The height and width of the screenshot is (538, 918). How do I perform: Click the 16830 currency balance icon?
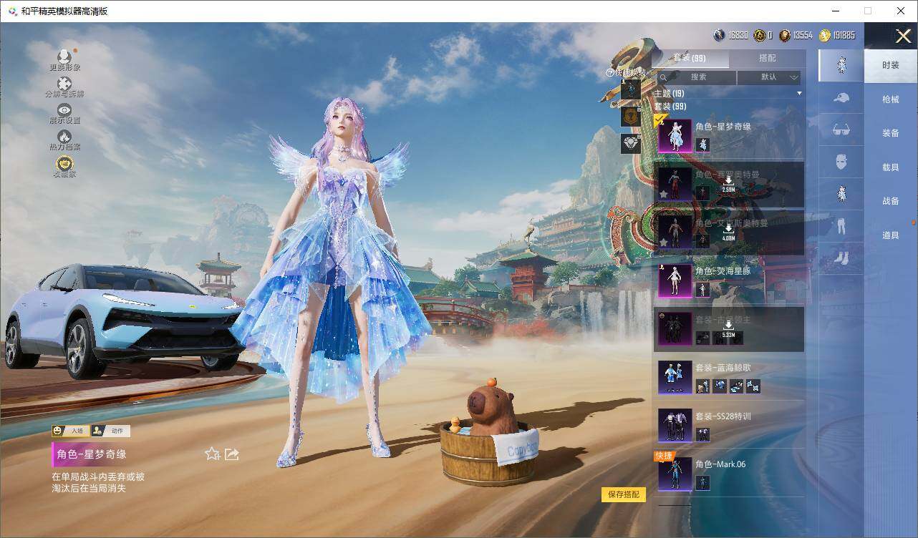[x=719, y=35]
